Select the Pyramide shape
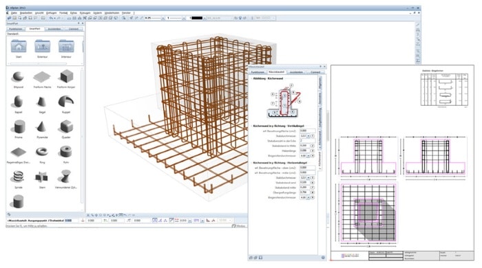 click(x=42, y=126)
